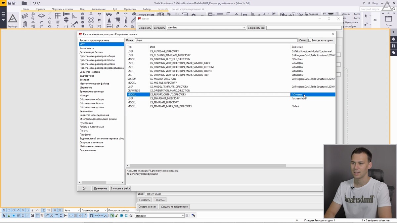The image size is (397, 223).
Task: Click the 'Записать в файл' button
Action: coord(120,188)
